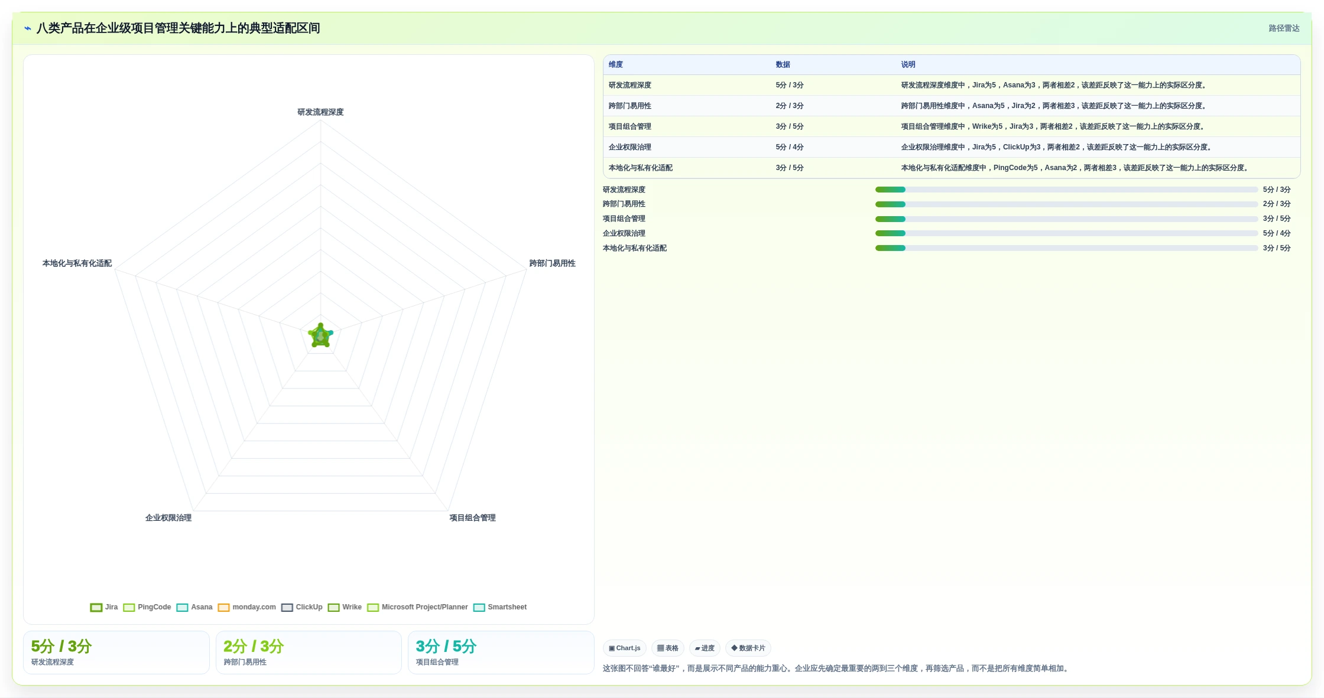1324x698 pixels.
Task: Toggle the Asana legend swatch
Action: 182,607
